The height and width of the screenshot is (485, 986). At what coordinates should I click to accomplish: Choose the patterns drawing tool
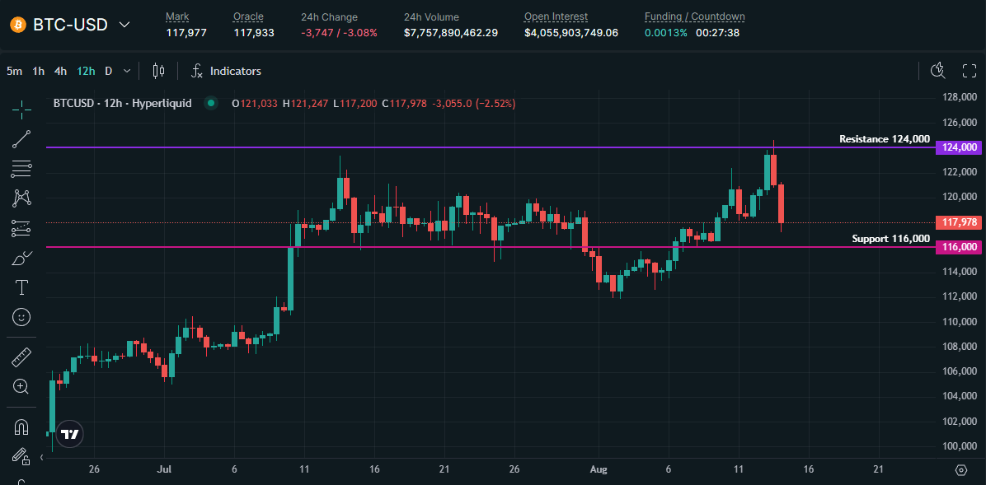[x=21, y=198]
